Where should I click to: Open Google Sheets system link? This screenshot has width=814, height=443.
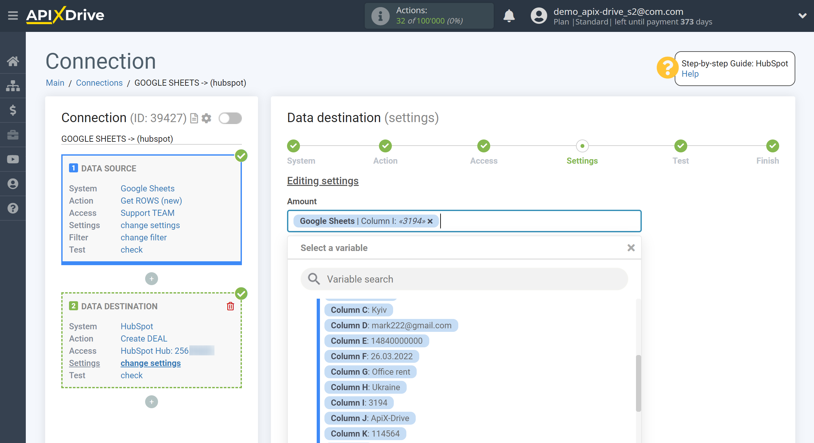click(x=147, y=188)
